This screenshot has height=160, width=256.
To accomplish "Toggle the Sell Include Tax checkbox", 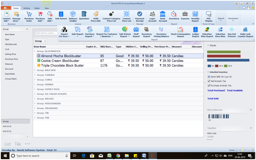I will (x=209, y=81).
